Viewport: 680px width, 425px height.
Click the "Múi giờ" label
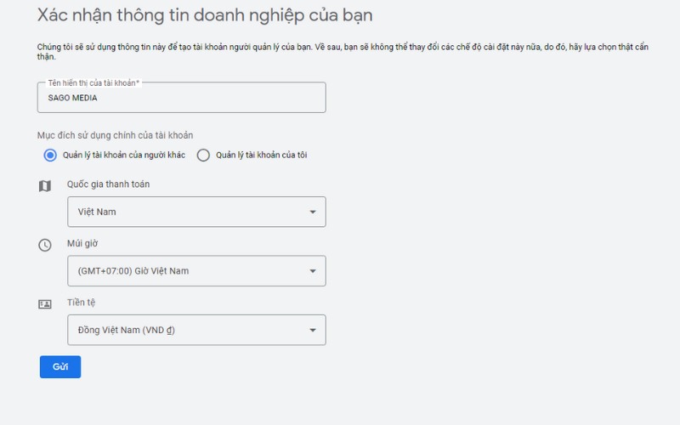click(83, 244)
